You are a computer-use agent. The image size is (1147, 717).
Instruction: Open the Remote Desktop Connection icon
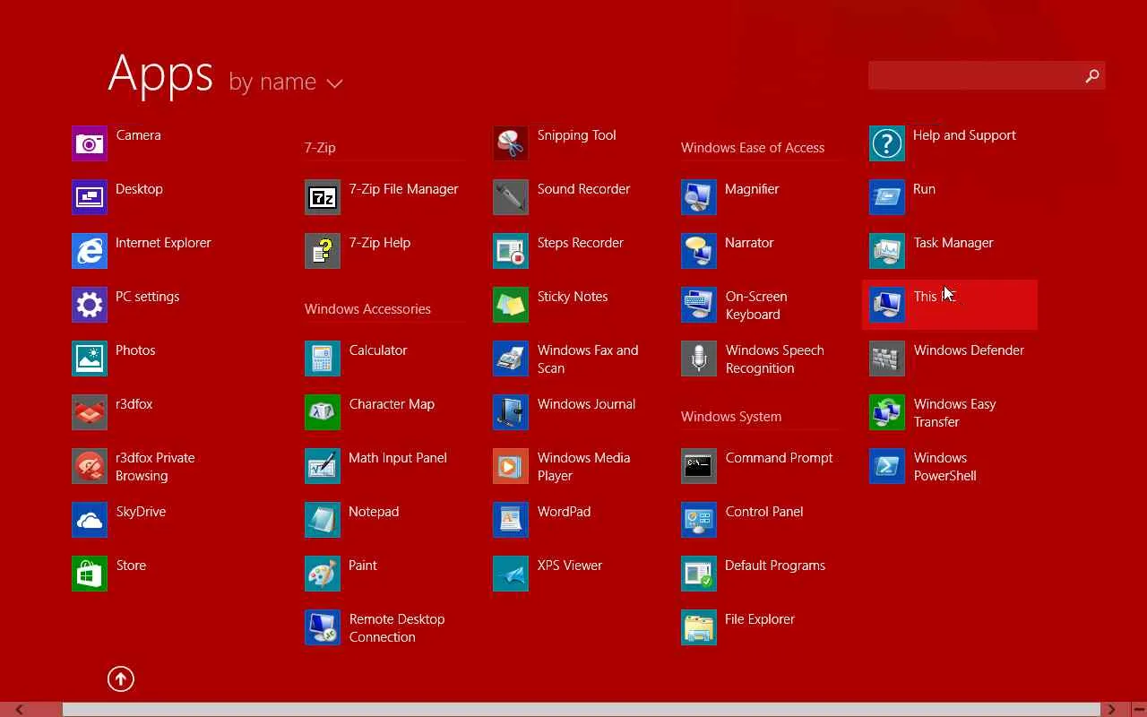323,627
